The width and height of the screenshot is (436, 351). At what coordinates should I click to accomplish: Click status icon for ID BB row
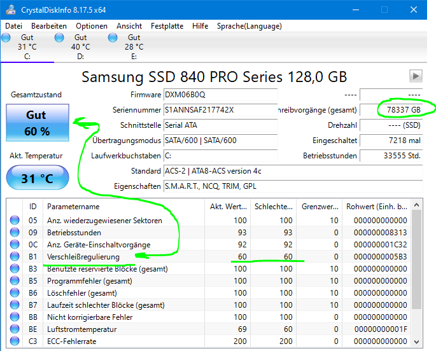coord(15,317)
